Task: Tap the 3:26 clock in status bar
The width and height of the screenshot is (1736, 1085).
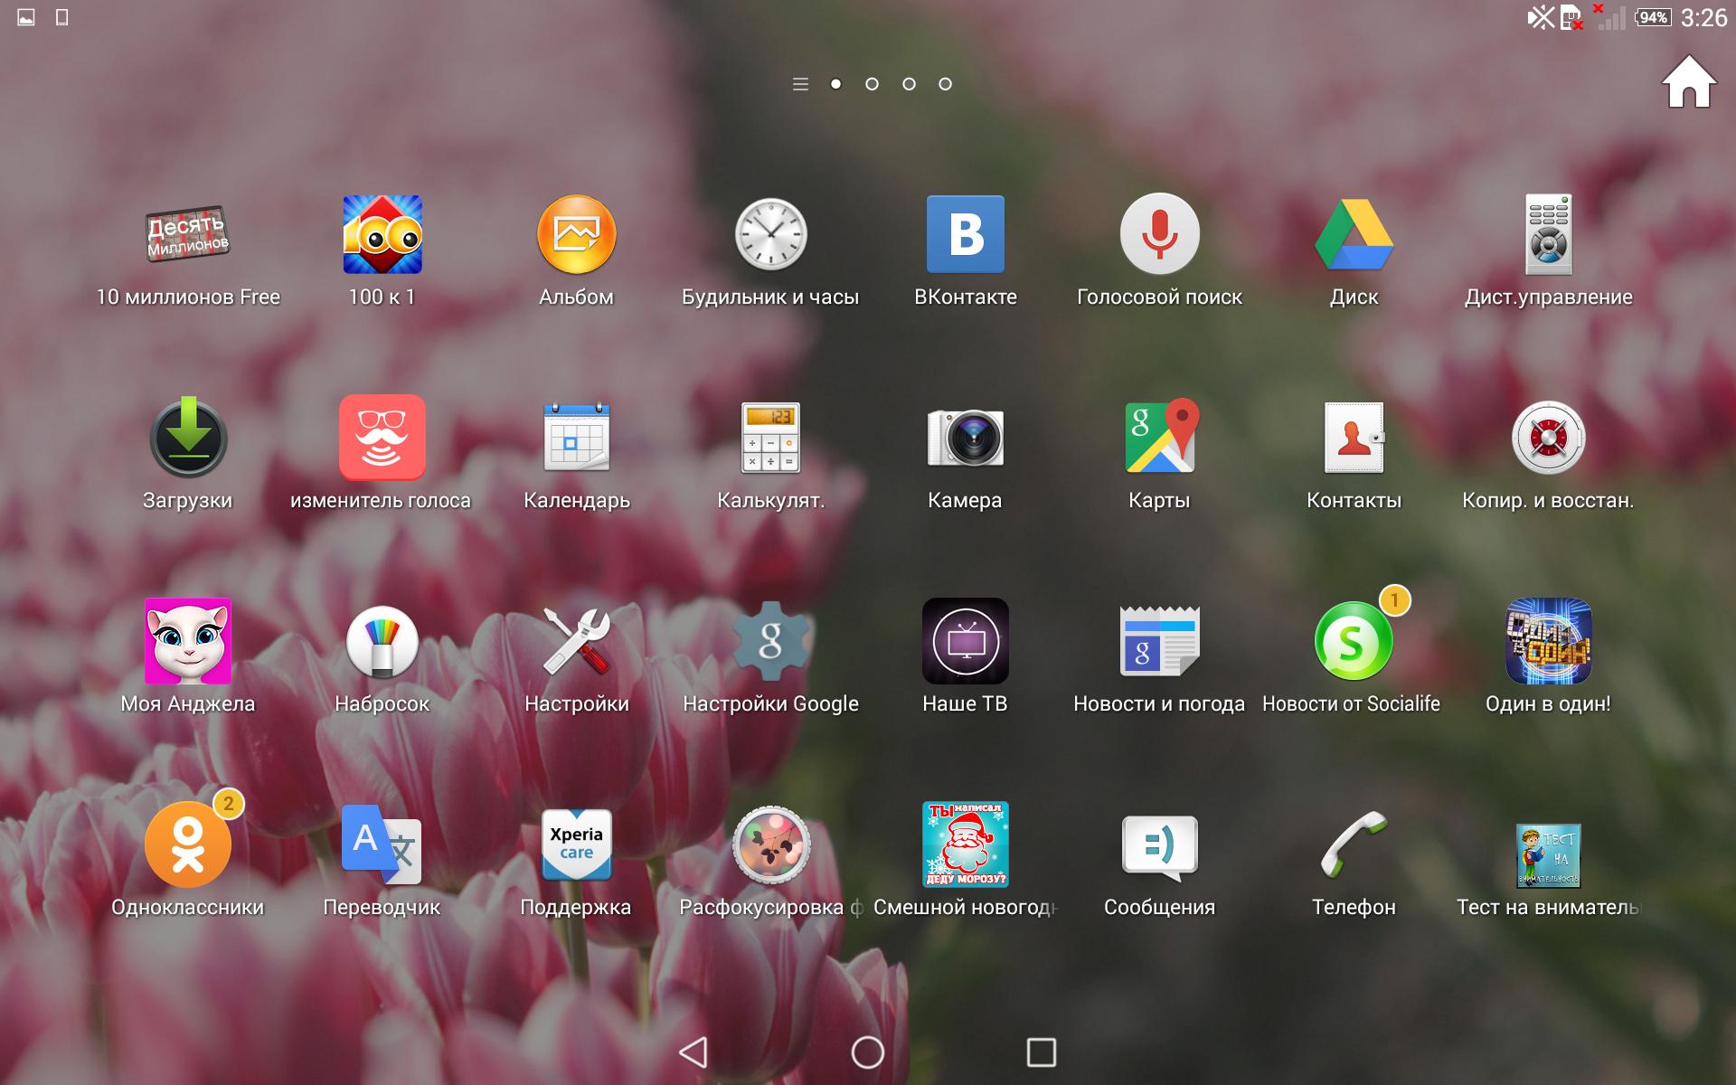Action: click(1703, 17)
